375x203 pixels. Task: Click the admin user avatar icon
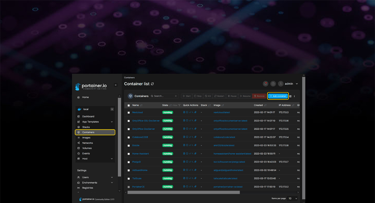tap(280, 84)
